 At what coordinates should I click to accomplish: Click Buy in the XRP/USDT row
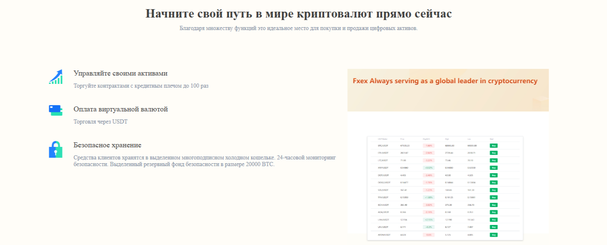494,168
